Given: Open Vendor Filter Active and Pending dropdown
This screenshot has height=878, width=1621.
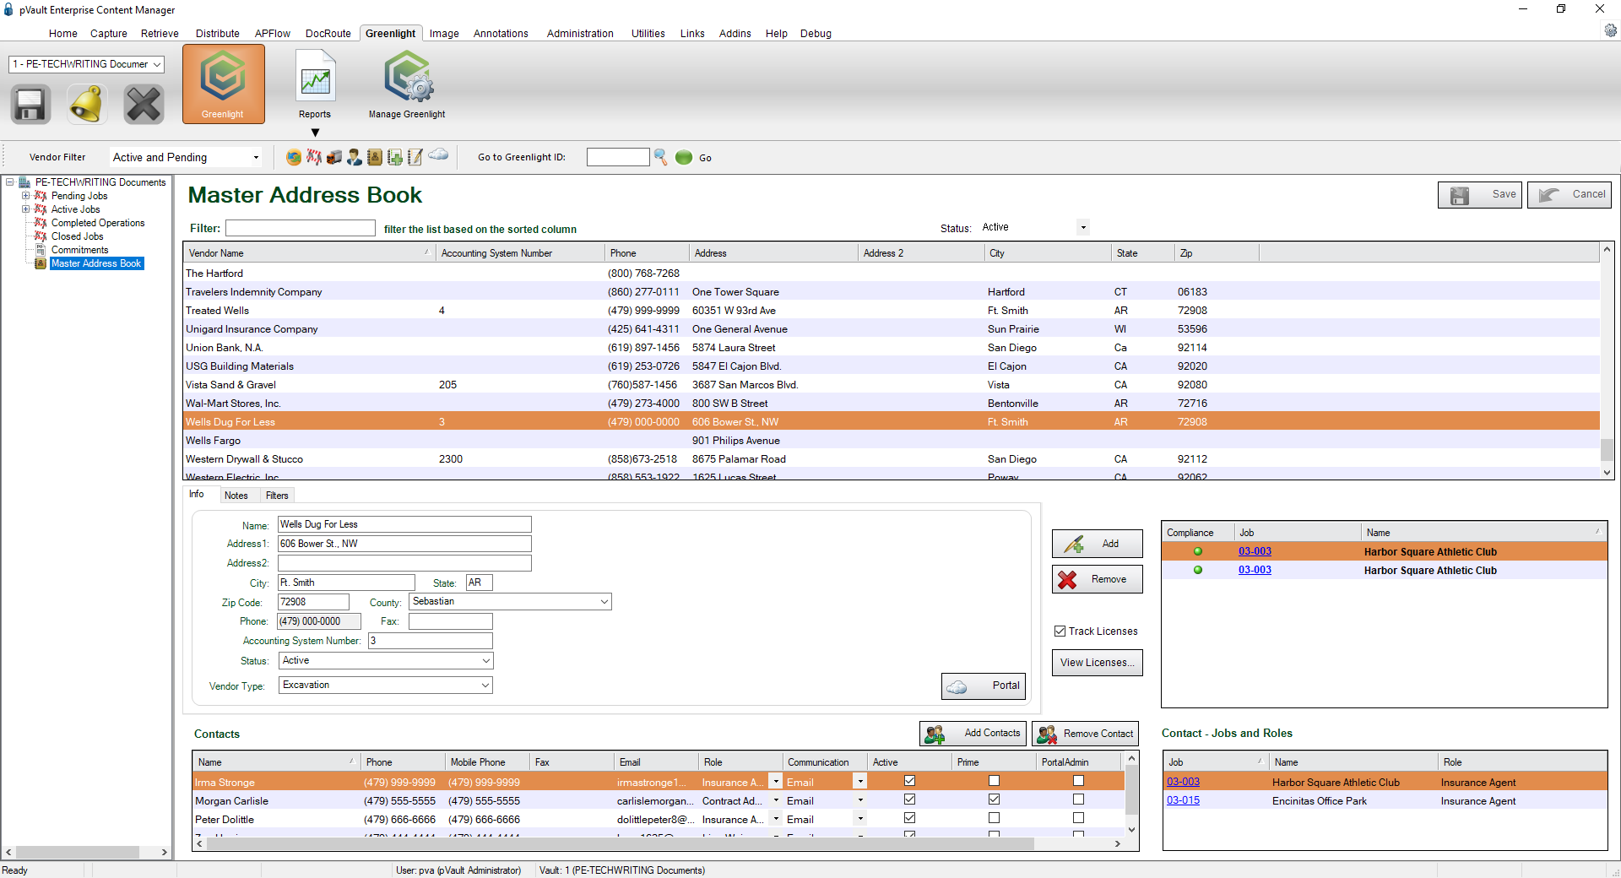Looking at the screenshot, I should click(x=186, y=157).
